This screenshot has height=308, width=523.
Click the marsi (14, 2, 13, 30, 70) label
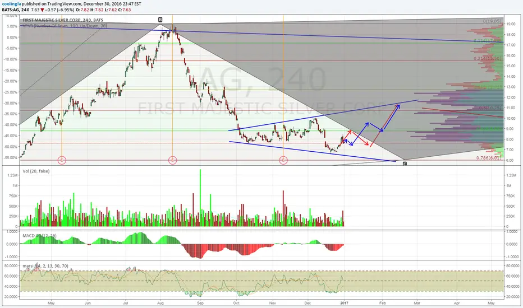click(x=45, y=265)
